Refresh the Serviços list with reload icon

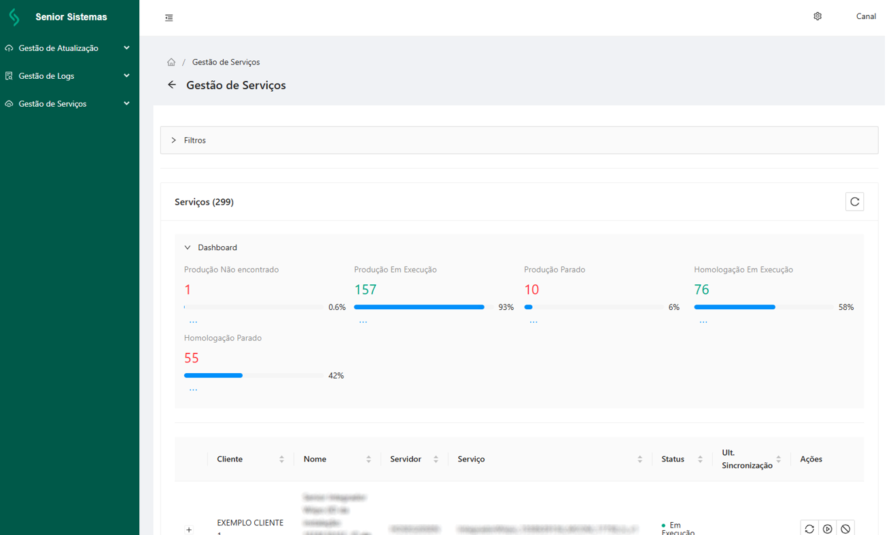854,202
